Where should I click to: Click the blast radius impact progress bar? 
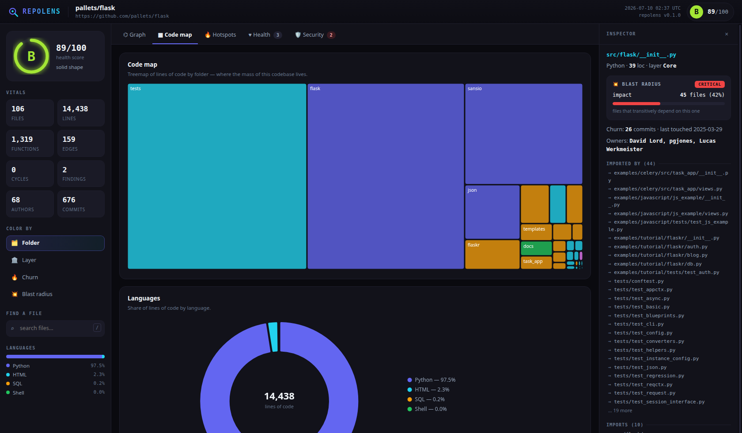(x=669, y=103)
